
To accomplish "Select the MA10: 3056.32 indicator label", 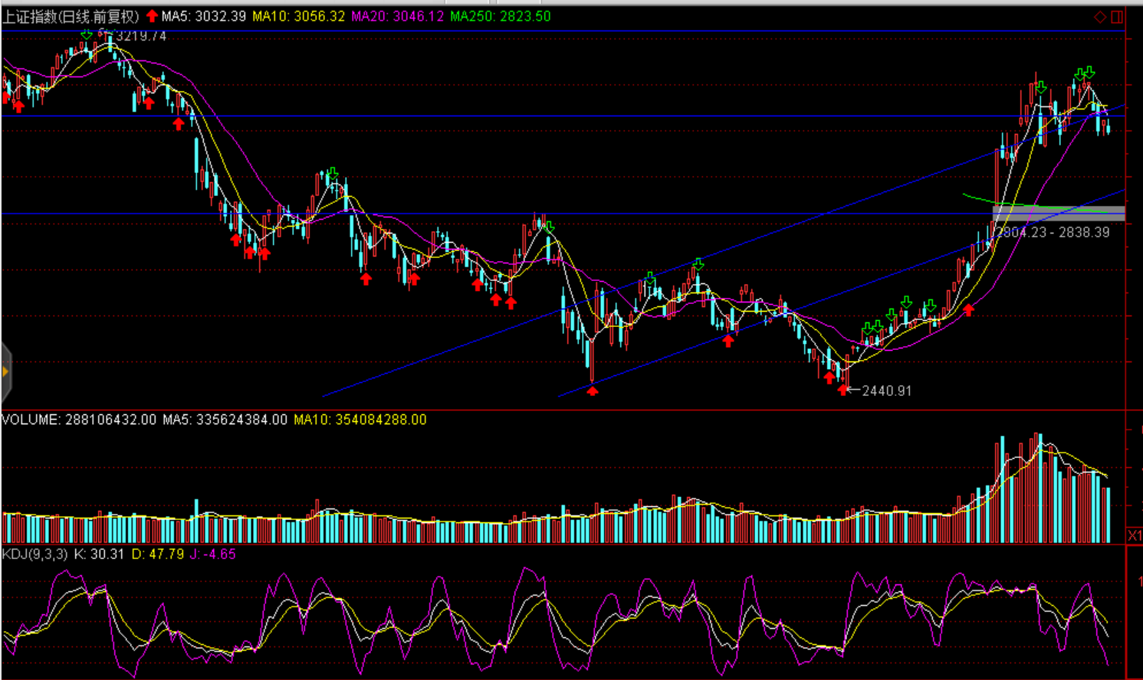I will (x=299, y=16).
